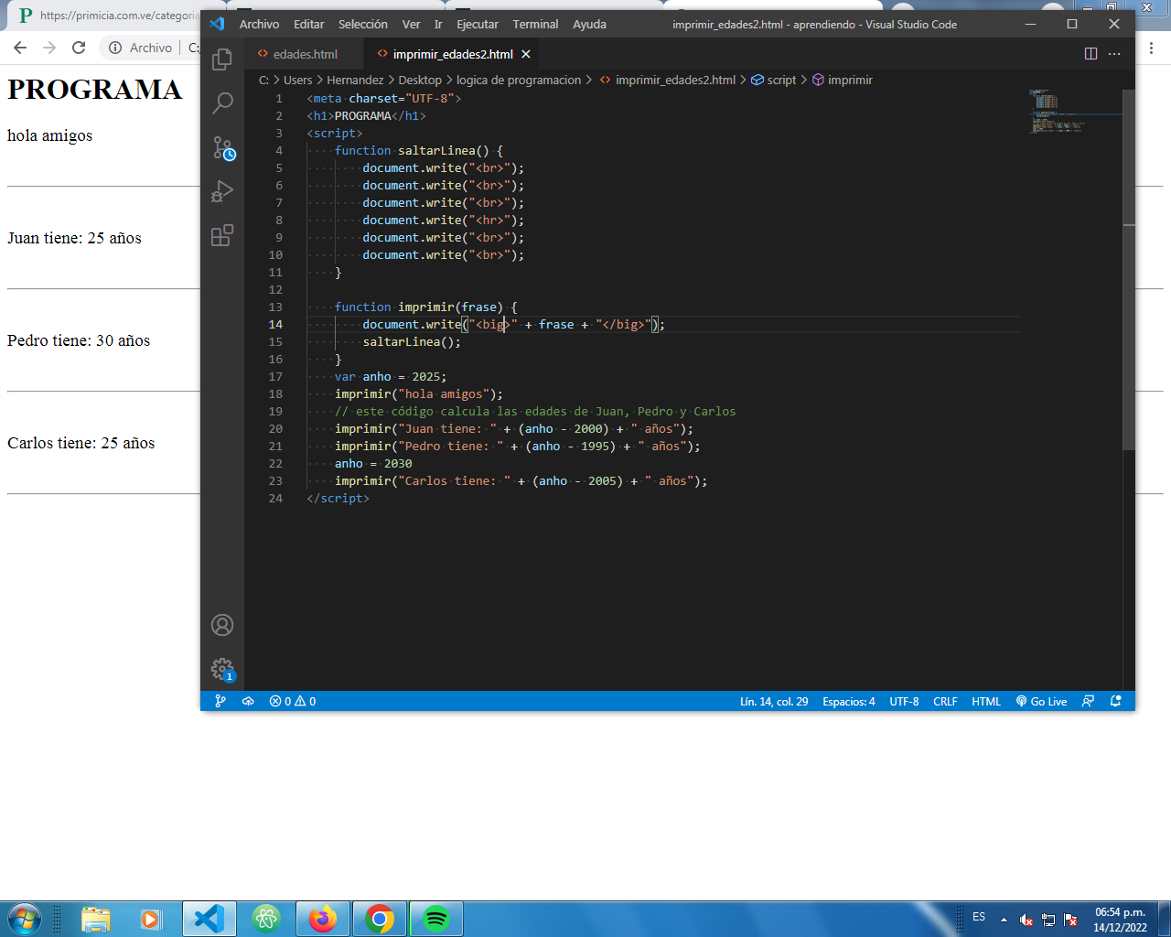Click the cloud sync status bar icon
This screenshot has width=1171, height=937.
click(248, 701)
